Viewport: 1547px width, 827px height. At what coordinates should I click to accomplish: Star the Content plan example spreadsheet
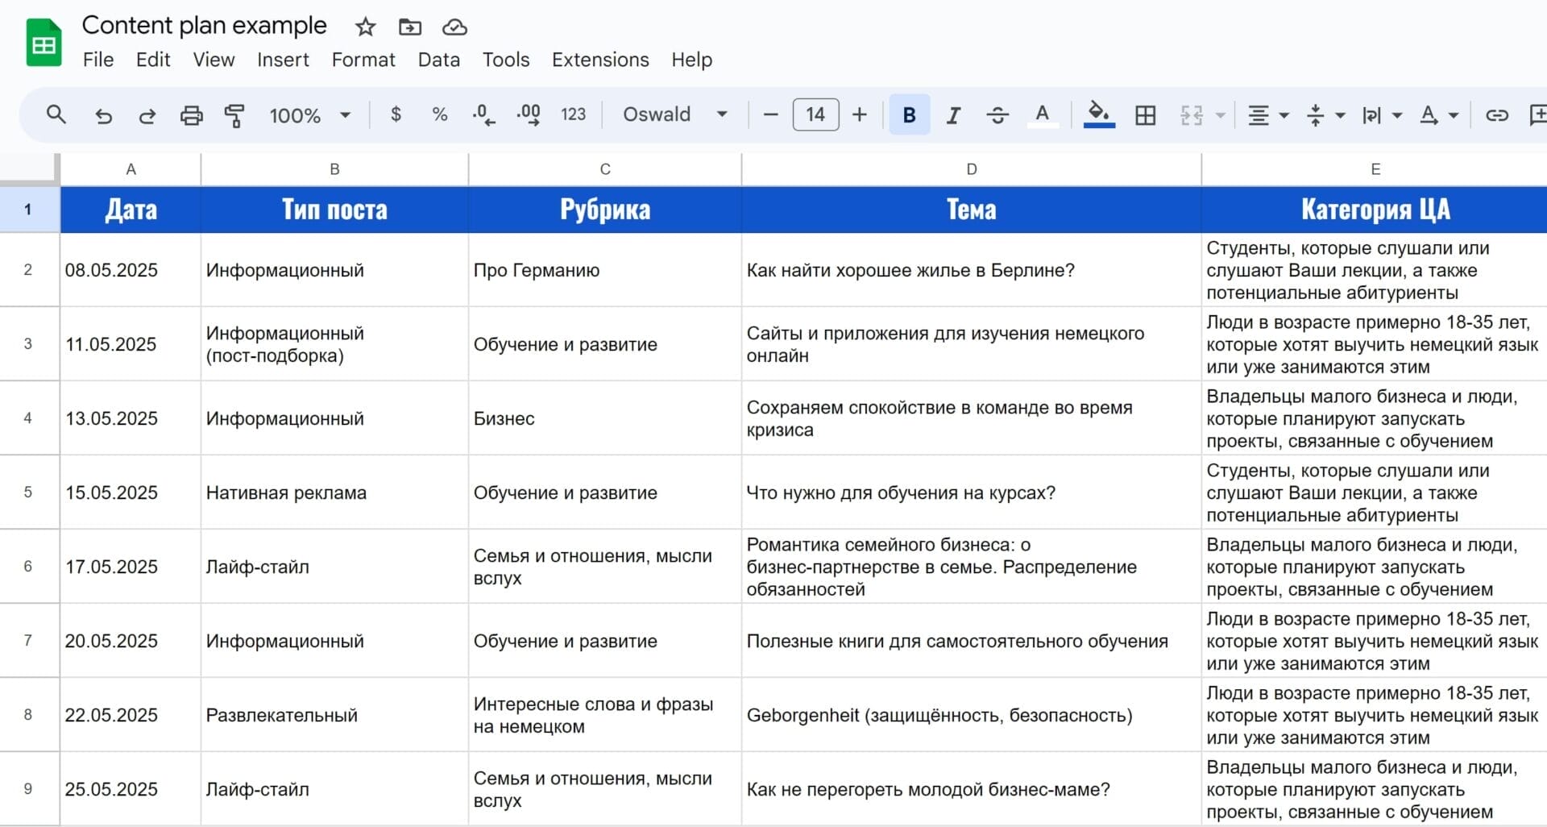pos(365,27)
